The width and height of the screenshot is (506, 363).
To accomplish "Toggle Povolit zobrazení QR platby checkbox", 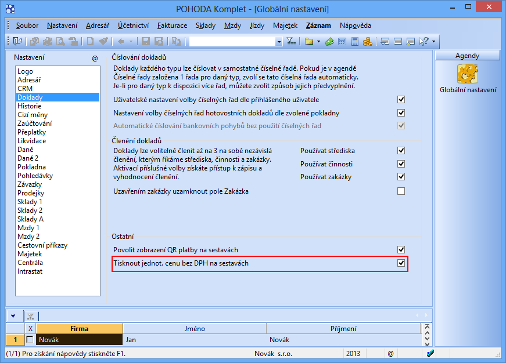I will tap(401, 249).
